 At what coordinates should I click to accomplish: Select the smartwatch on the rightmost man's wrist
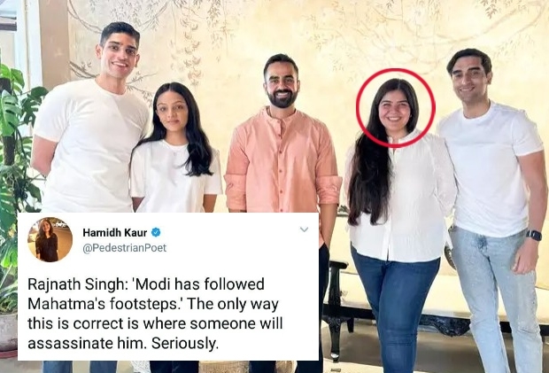point(532,235)
